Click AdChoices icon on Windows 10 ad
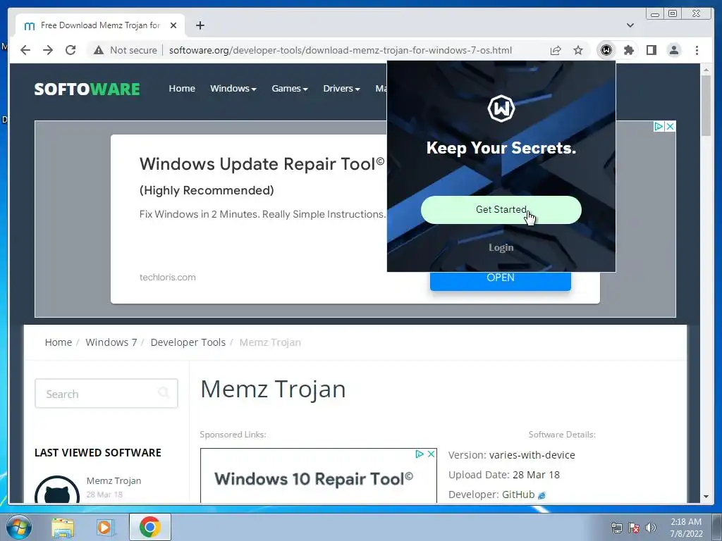The image size is (722, 541). pos(420,454)
